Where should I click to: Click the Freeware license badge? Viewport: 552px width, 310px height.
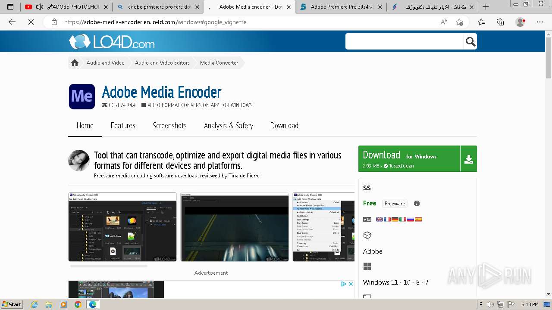[395, 204]
